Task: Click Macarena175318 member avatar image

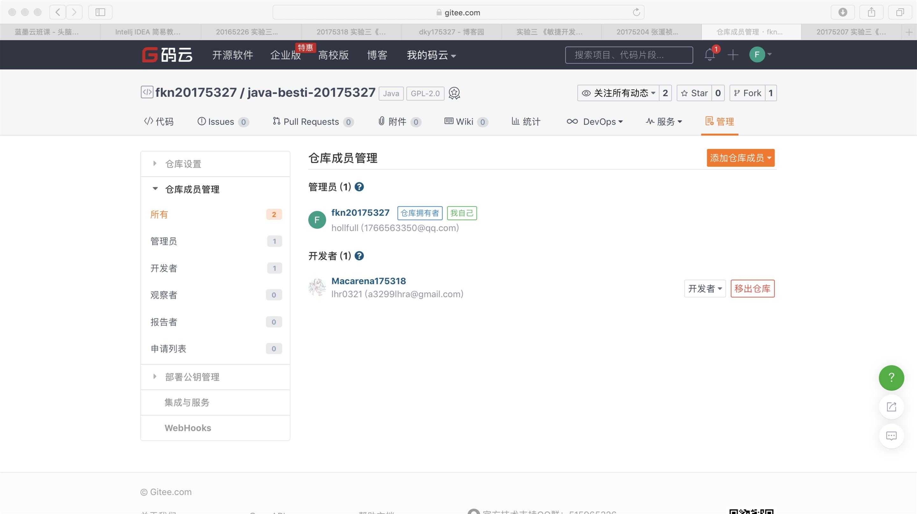Action: pyautogui.click(x=317, y=287)
